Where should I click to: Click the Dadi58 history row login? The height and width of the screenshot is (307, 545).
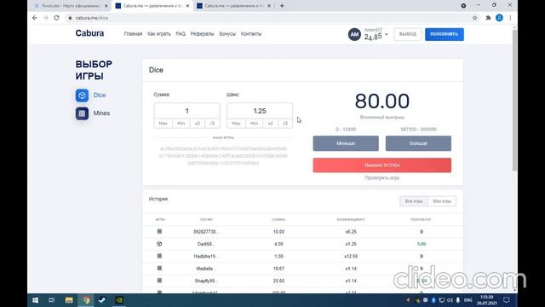[x=206, y=244]
